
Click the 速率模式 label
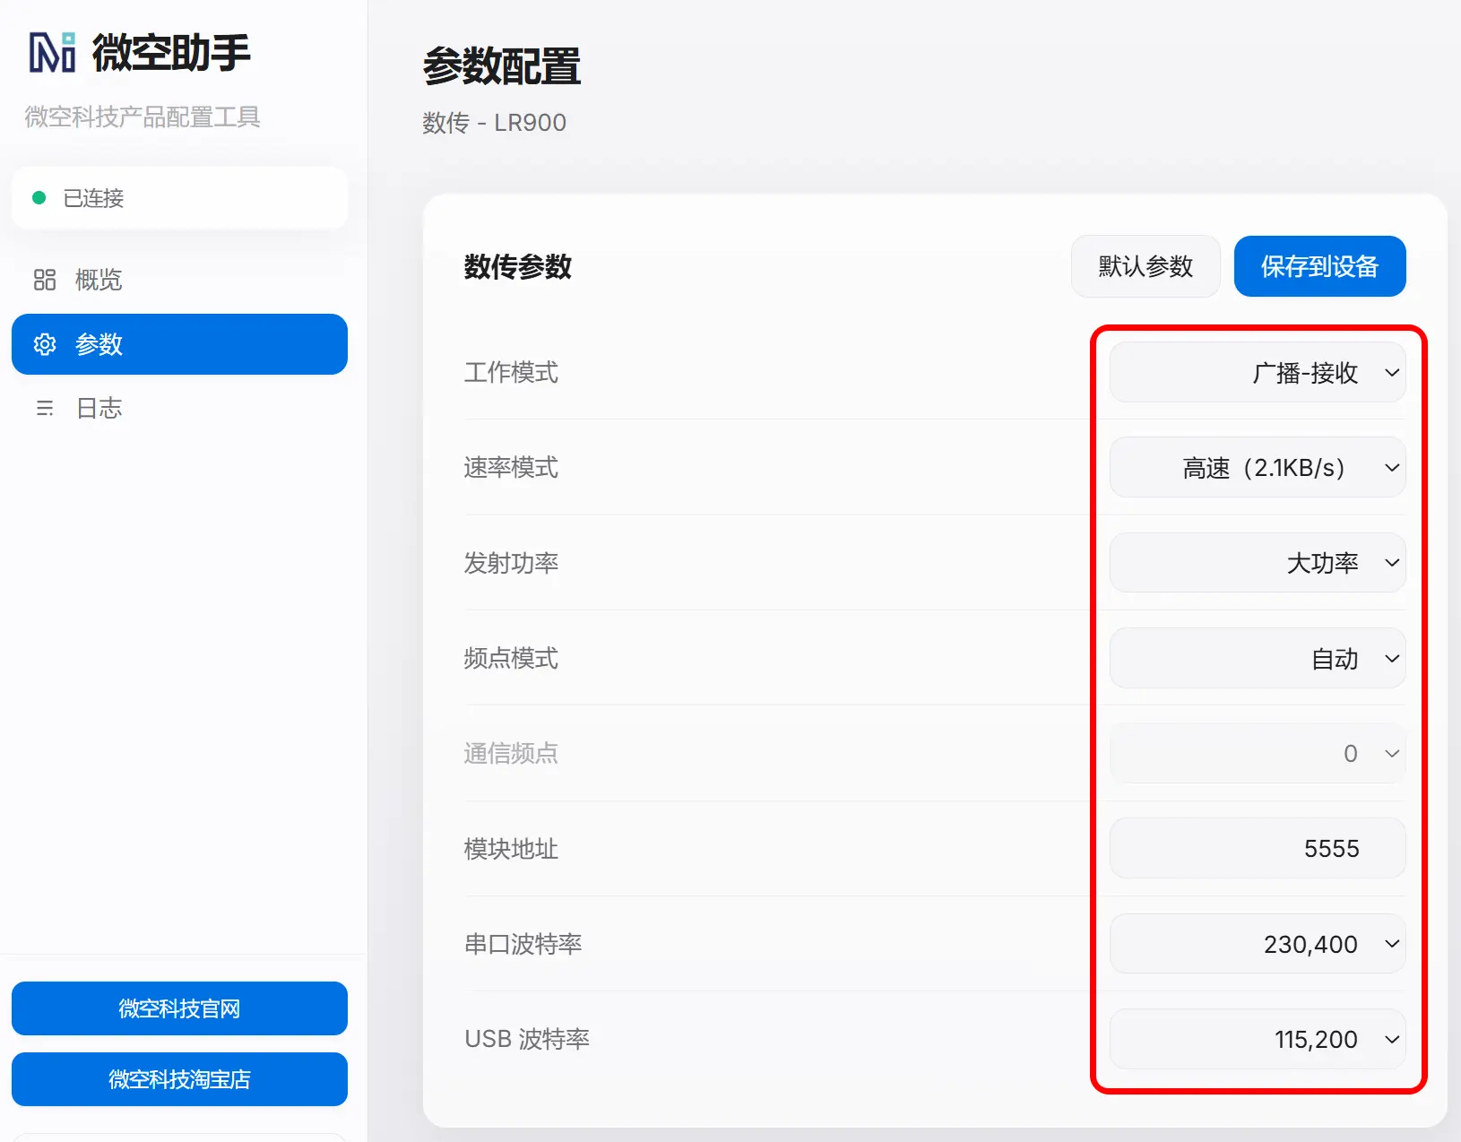tap(511, 467)
